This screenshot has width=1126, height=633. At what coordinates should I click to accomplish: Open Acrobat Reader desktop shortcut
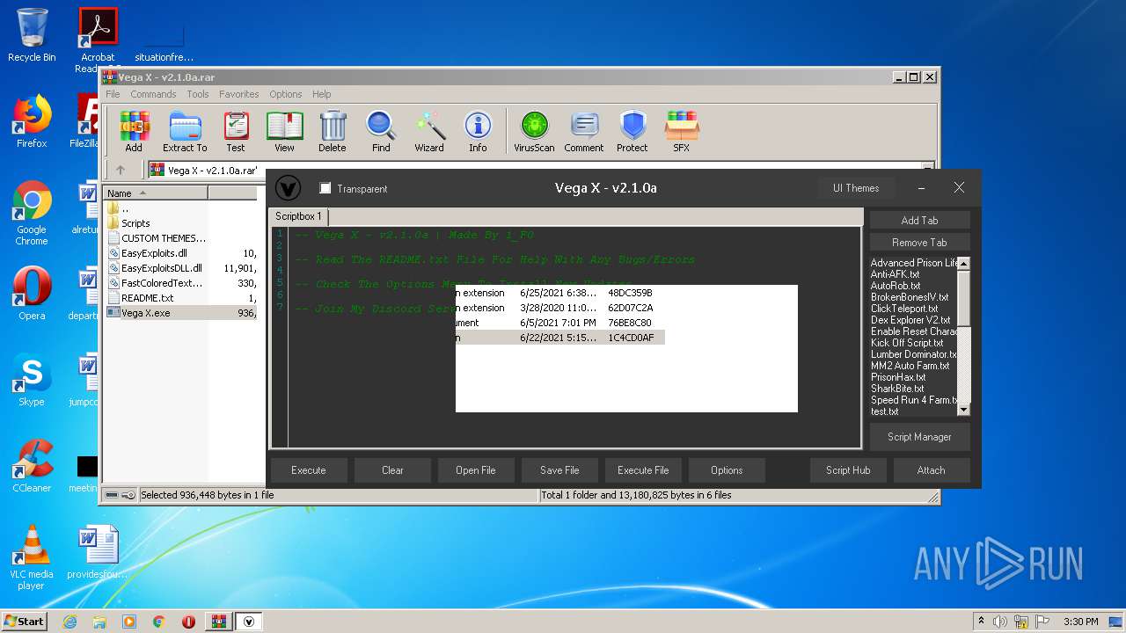98,40
